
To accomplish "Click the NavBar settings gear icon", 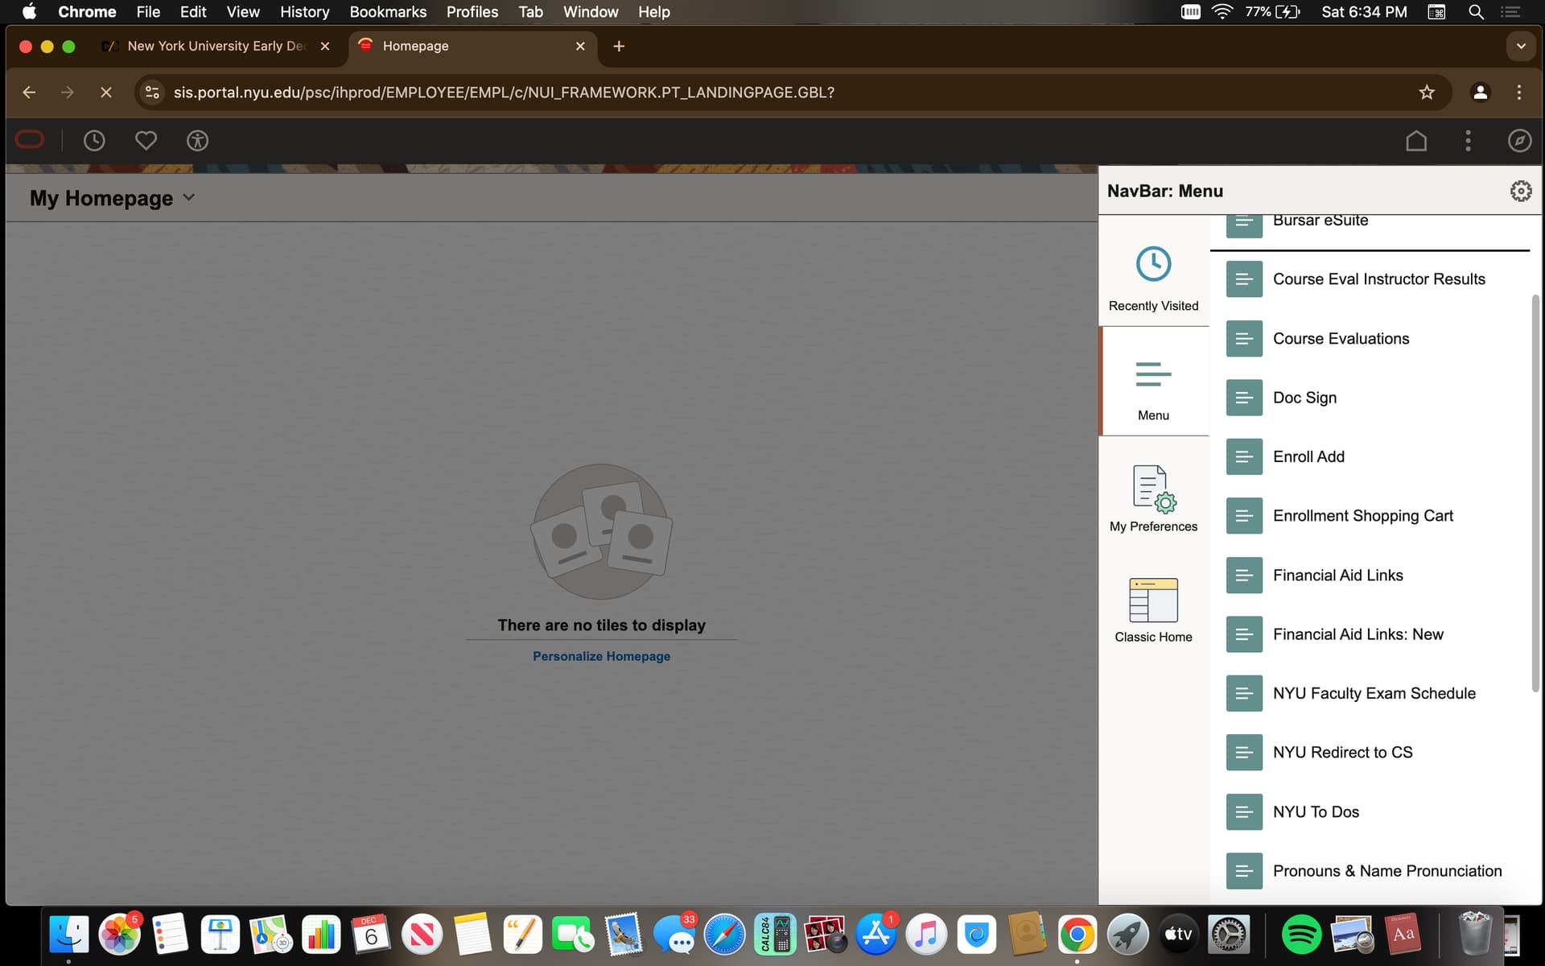I will tap(1520, 191).
